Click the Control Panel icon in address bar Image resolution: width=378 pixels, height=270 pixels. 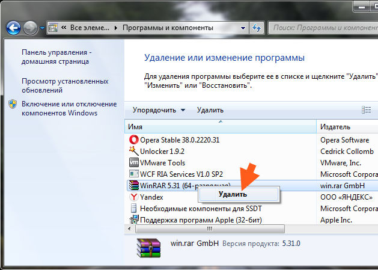(x=53, y=28)
